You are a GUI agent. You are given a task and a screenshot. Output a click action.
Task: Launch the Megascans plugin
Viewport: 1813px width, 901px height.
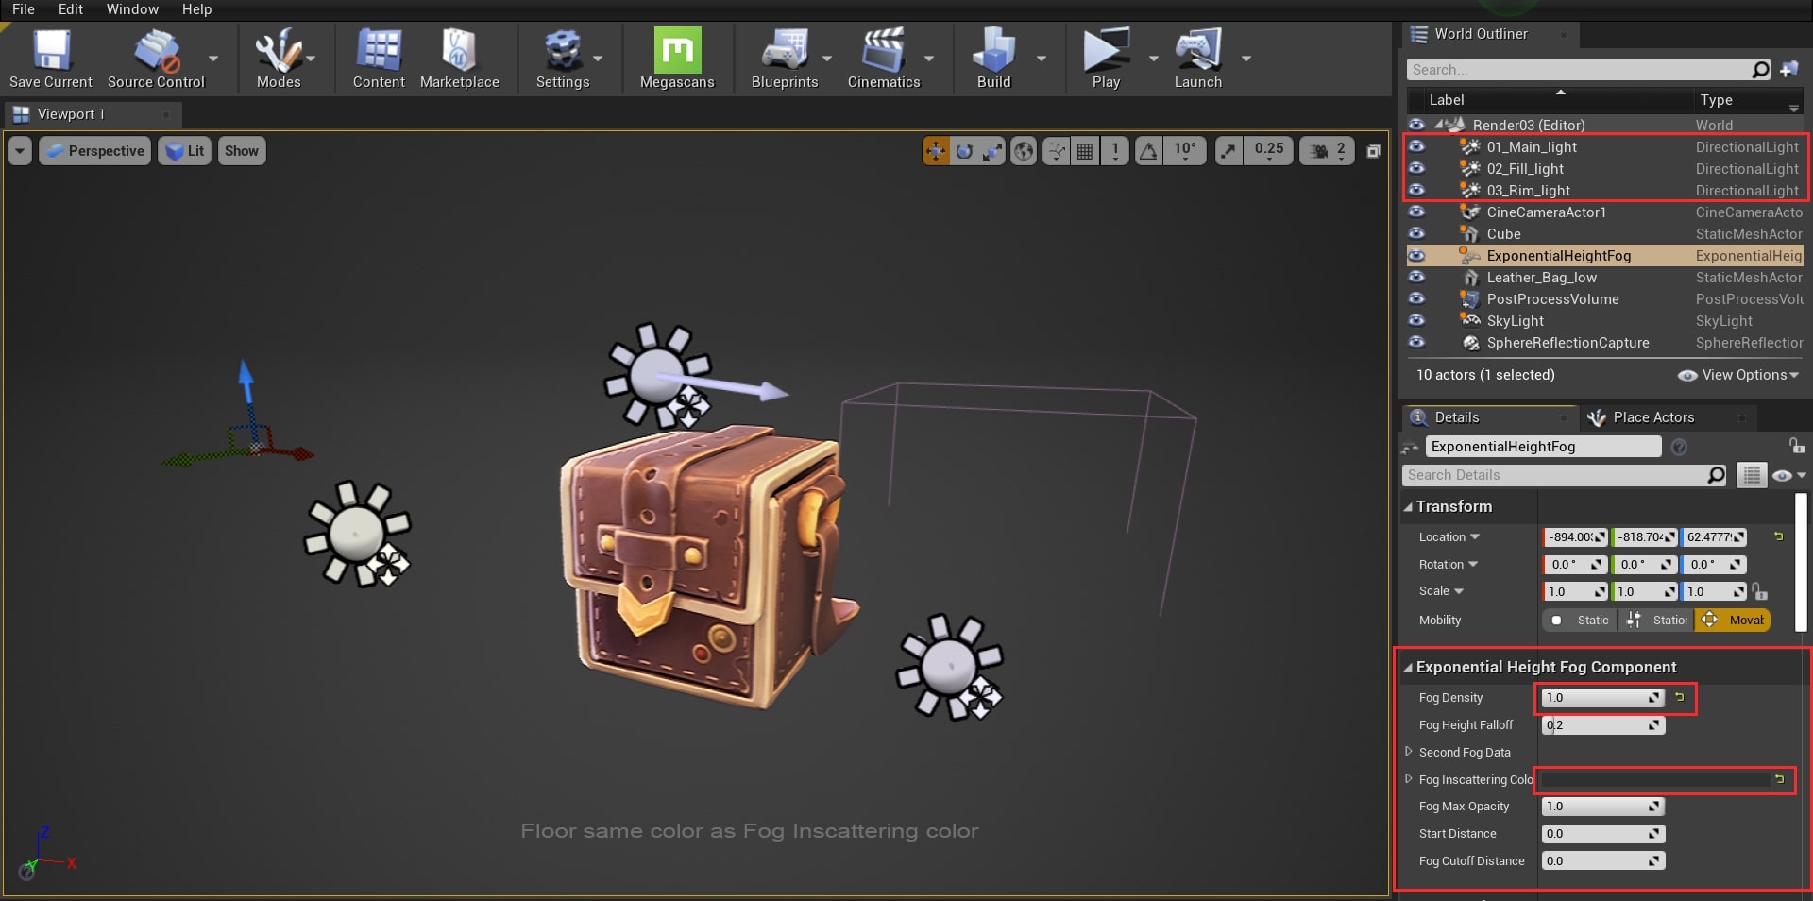(677, 52)
